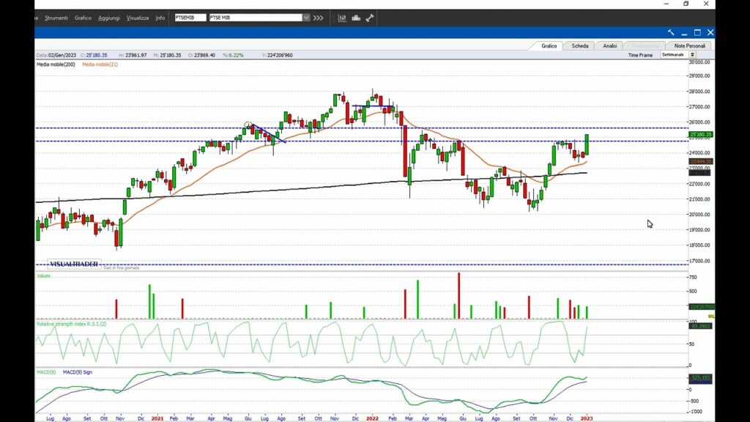Switch to the Scheda tab
The width and height of the screenshot is (750, 422).
[580, 46]
